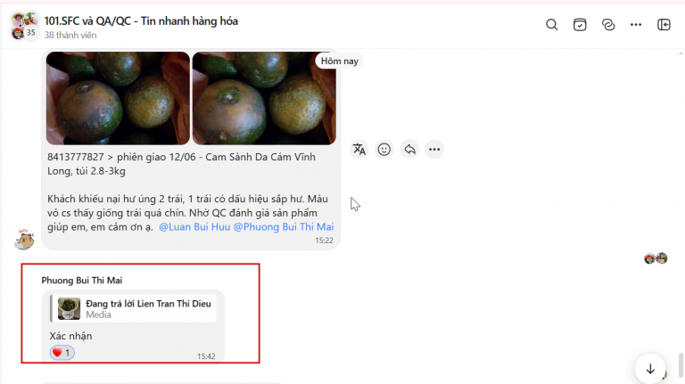Select the sender name Phuong Bui Thi Mai
Viewport: 685px width, 384px height.
(x=82, y=281)
